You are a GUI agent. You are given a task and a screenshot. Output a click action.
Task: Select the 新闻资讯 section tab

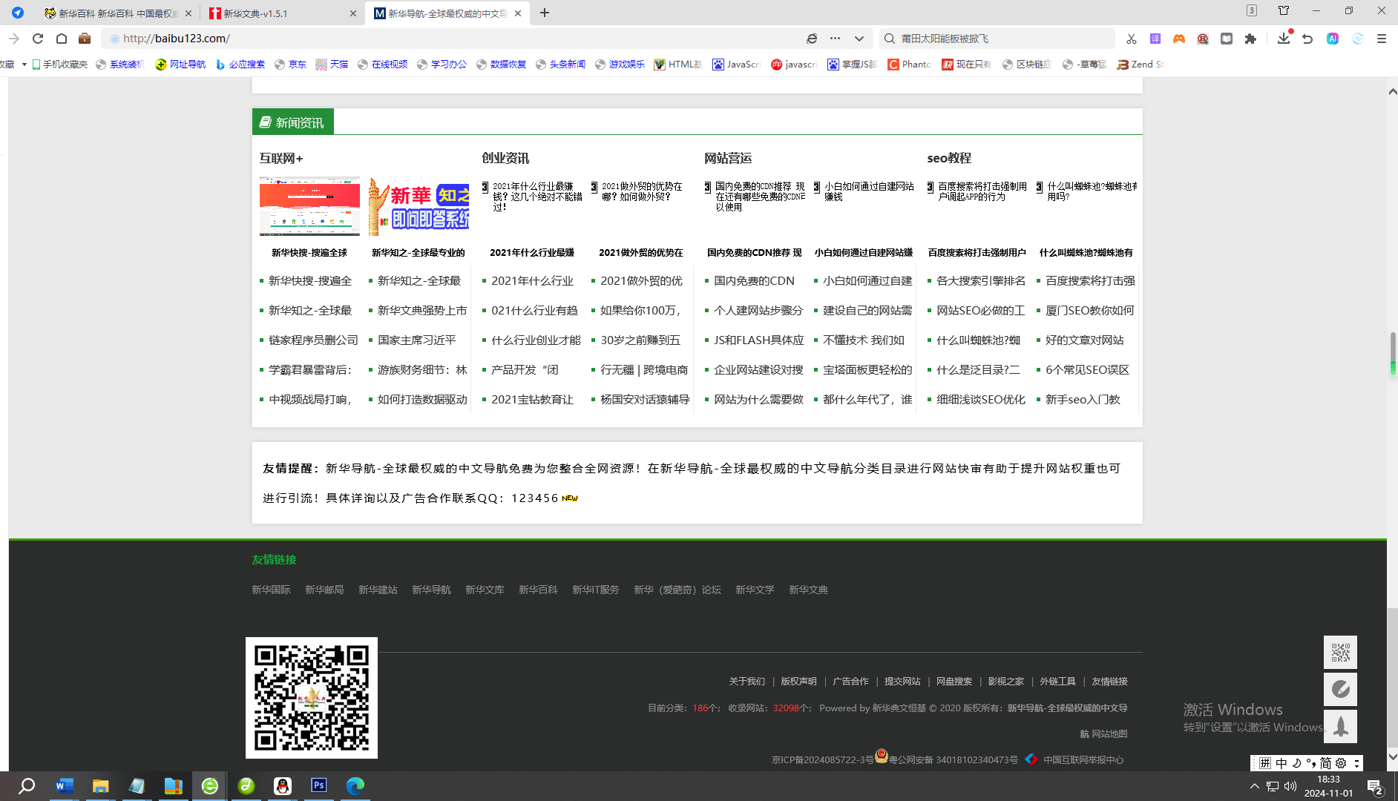coord(292,122)
